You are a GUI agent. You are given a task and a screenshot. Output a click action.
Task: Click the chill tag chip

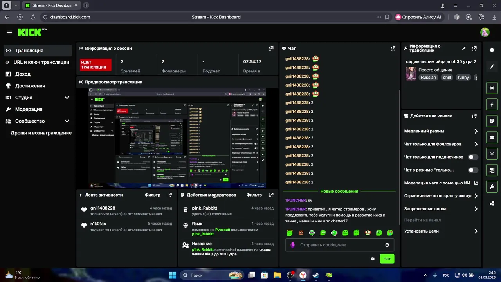447,78
